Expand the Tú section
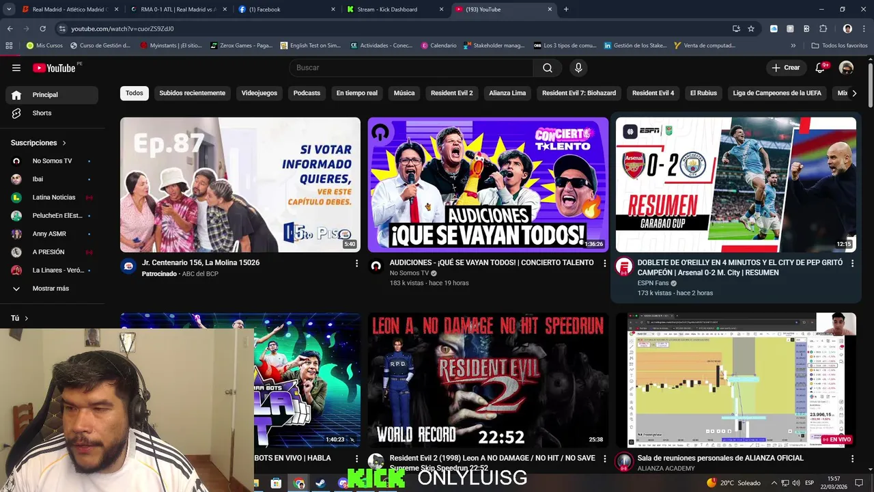Viewport: 874px width, 492px height. tap(20, 318)
